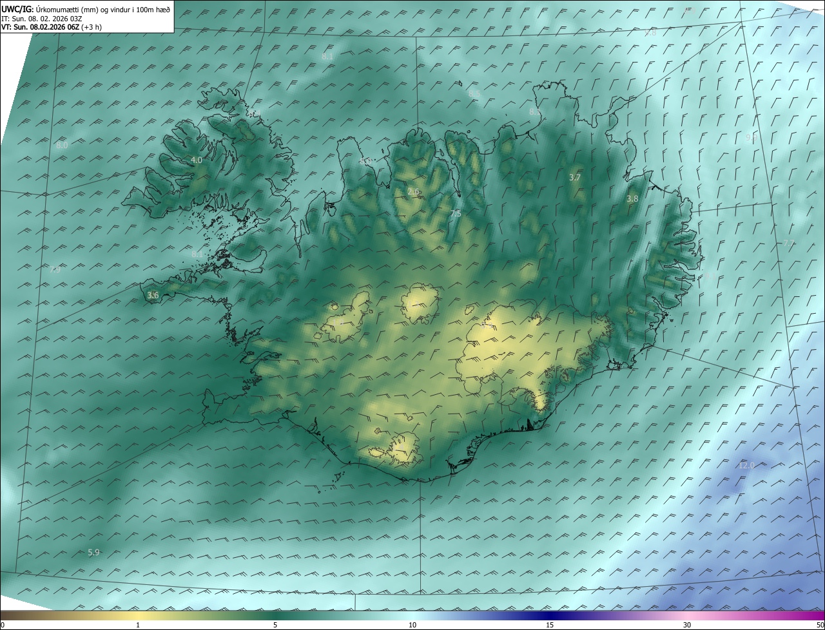Click the 3.6 label on Snæfellsnes peninsula
The image size is (825, 630).
click(x=153, y=295)
